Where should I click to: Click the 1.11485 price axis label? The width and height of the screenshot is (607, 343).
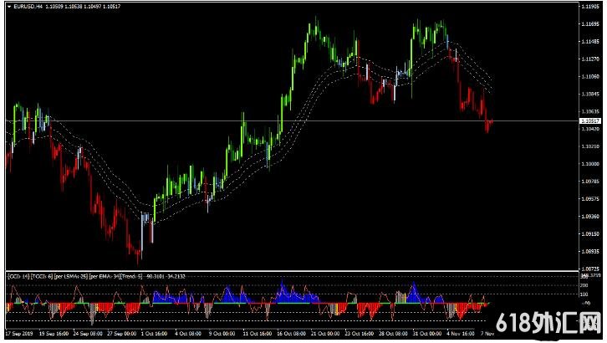590,42
